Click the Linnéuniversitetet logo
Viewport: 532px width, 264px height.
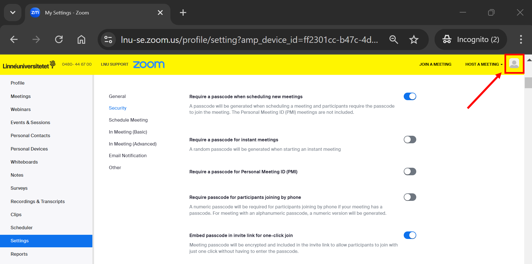click(29, 65)
